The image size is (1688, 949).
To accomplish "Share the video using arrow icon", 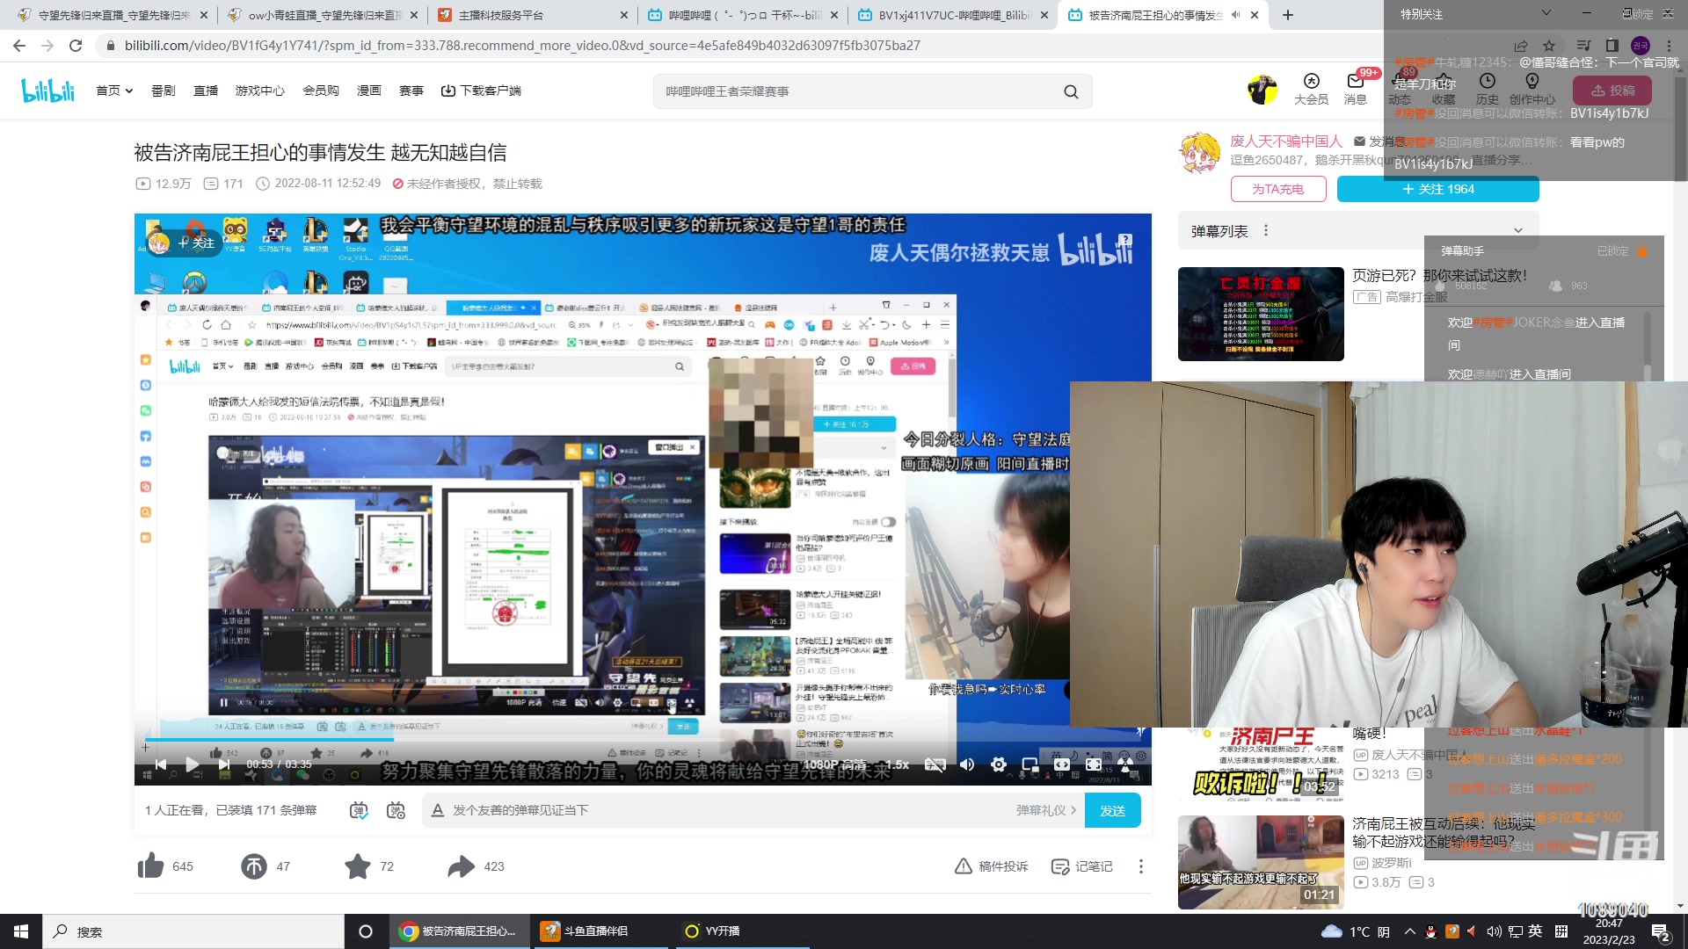I will [x=461, y=866].
